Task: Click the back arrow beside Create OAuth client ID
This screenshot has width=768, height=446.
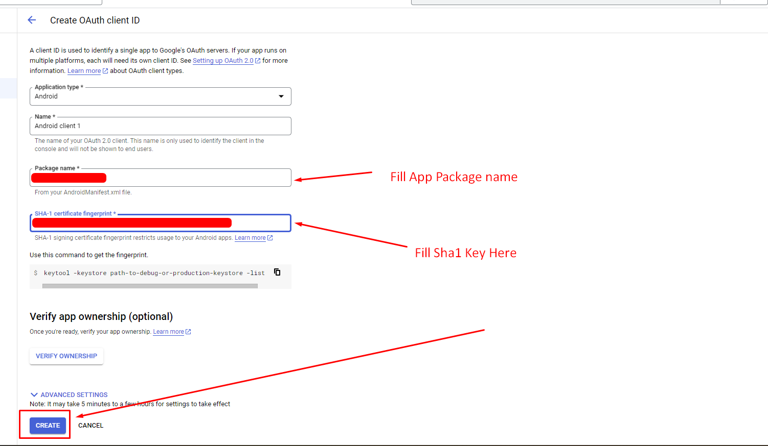Action: click(32, 20)
